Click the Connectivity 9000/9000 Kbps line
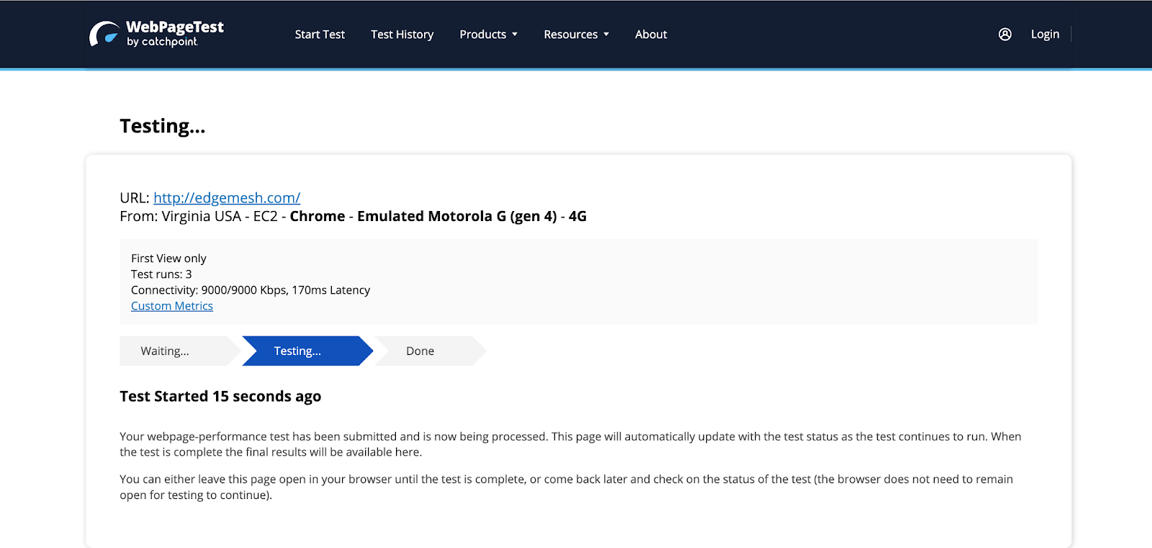 coord(251,290)
